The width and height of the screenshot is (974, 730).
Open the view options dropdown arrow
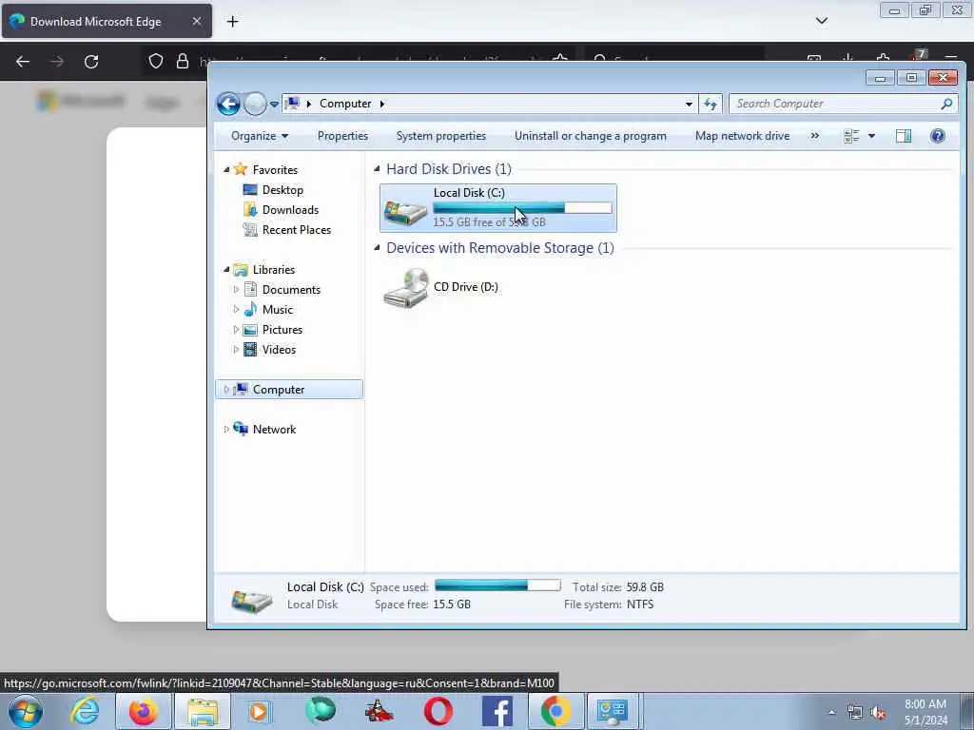[871, 136]
